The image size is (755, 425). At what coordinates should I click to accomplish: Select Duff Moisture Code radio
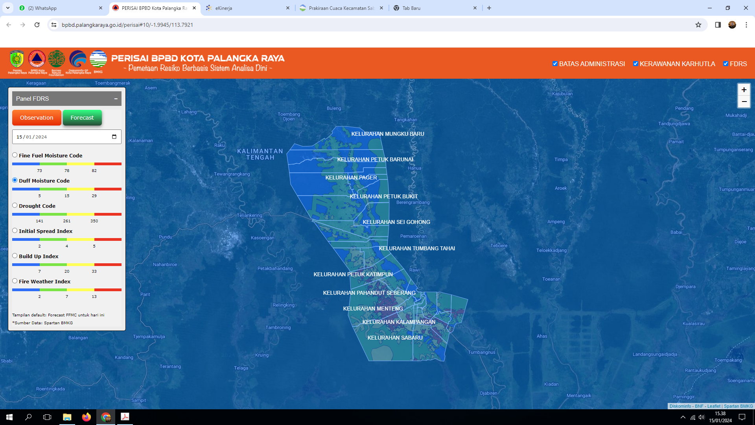pyautogui.click(x=15, y=180)
